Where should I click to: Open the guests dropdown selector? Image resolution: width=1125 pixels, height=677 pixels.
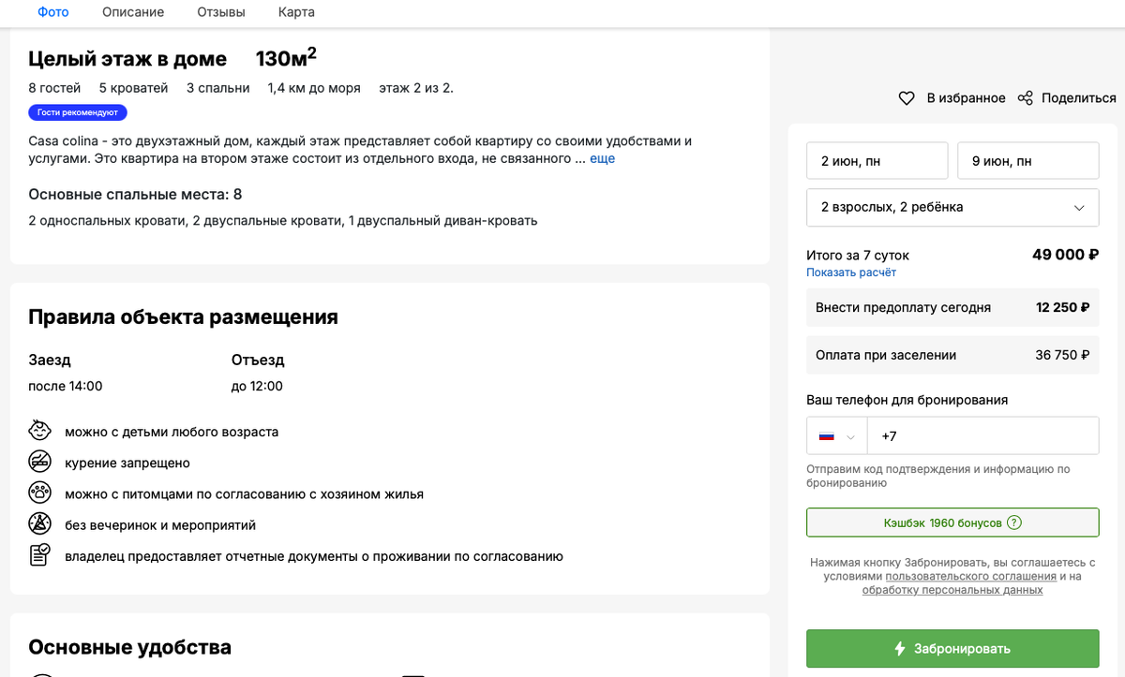[952, 207]
